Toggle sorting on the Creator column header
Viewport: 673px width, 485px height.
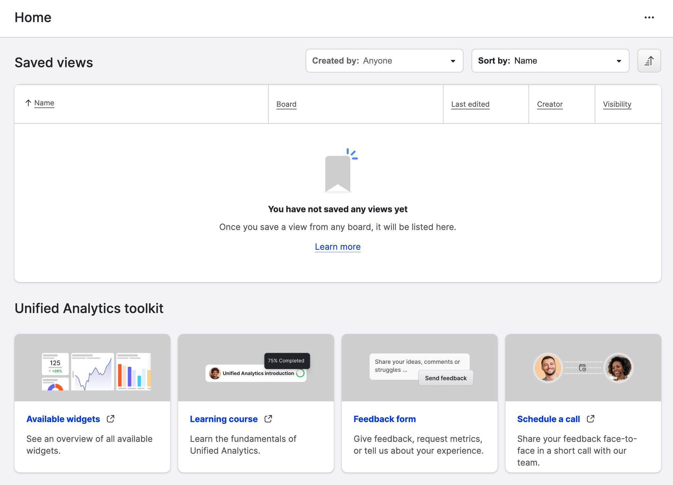click(x=550, y=104)
